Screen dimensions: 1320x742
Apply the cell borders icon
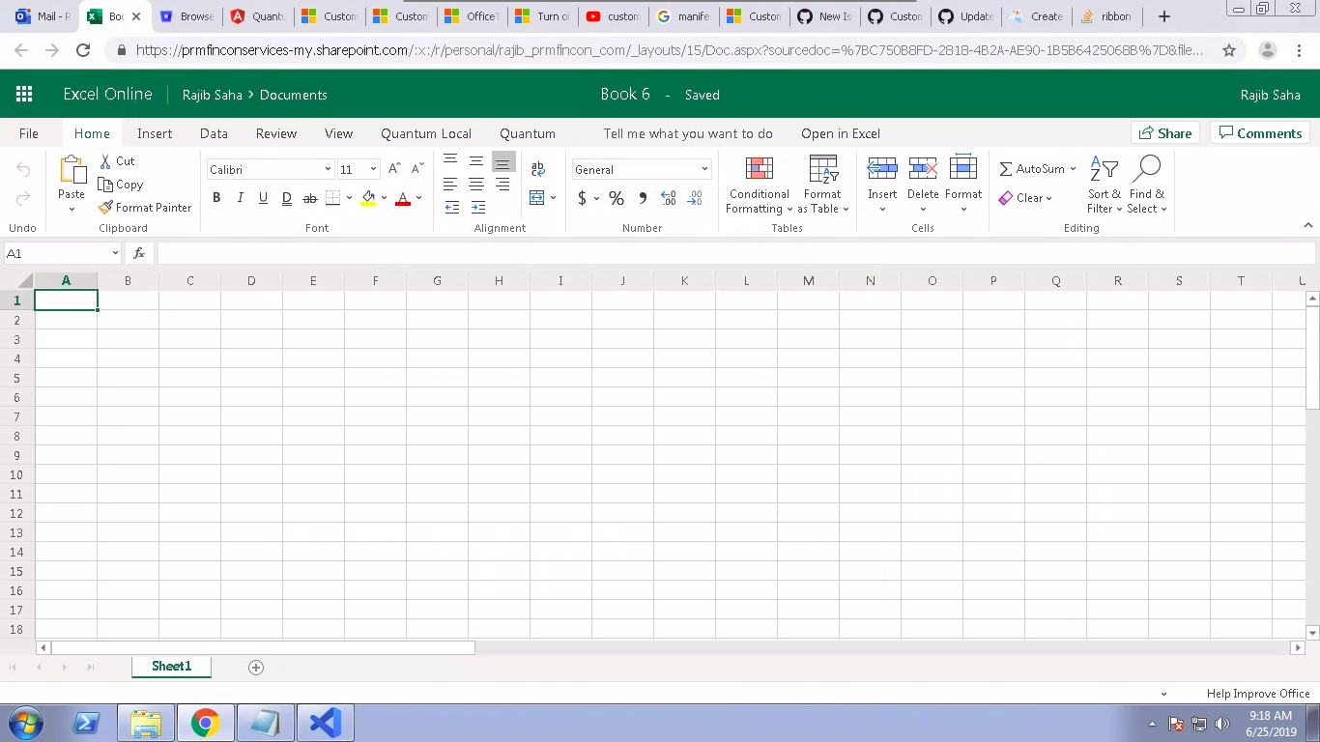click(x=332, y=198)
